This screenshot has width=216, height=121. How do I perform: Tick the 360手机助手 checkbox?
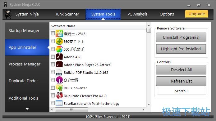pos(53,49)
